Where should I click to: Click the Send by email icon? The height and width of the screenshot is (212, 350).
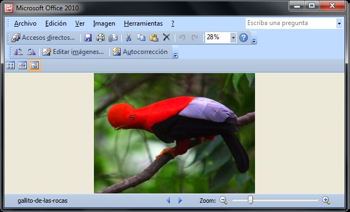click(113, 38)
